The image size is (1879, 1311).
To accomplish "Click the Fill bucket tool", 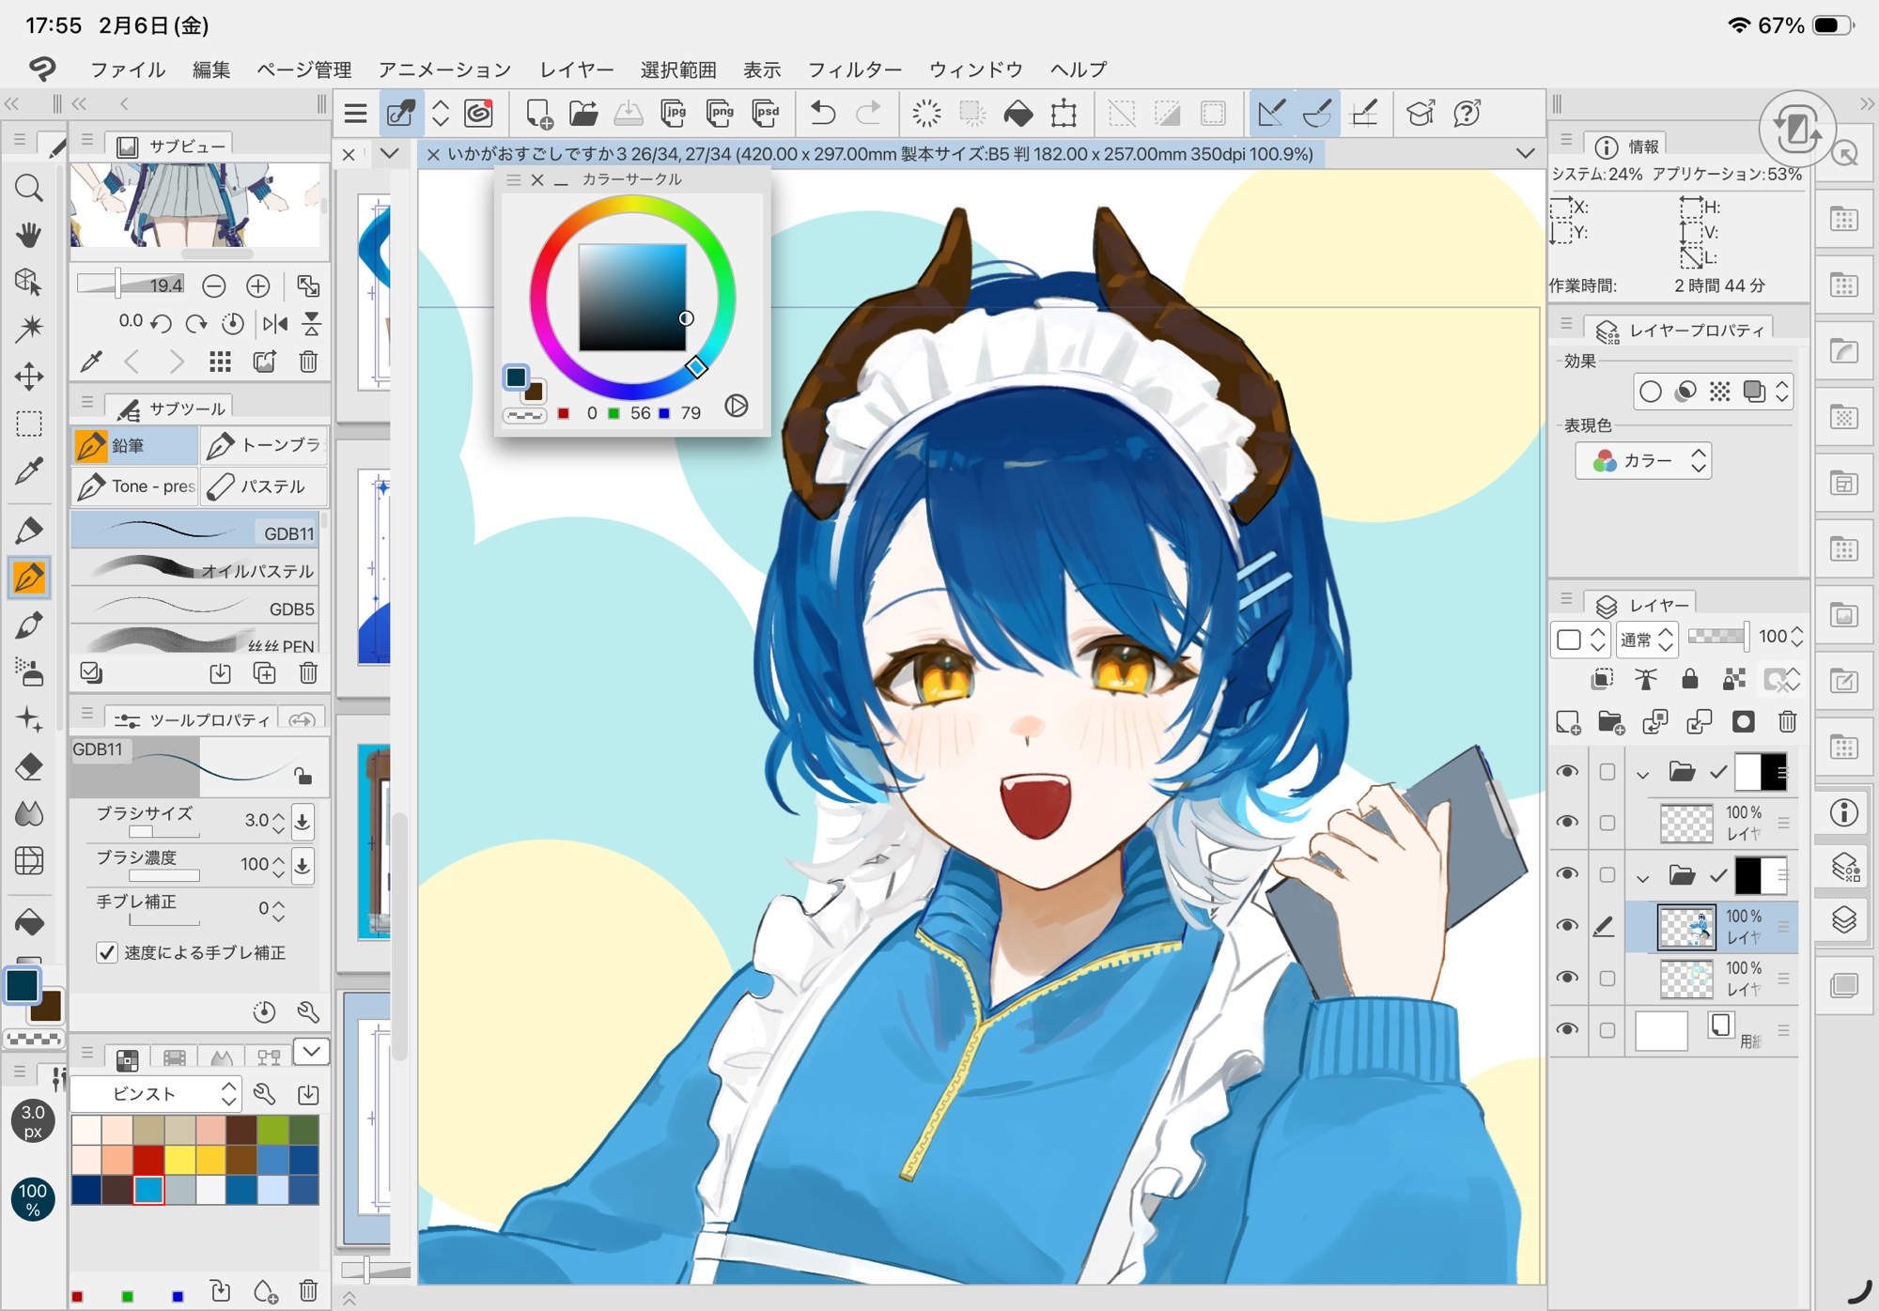I will pos(28,921).
